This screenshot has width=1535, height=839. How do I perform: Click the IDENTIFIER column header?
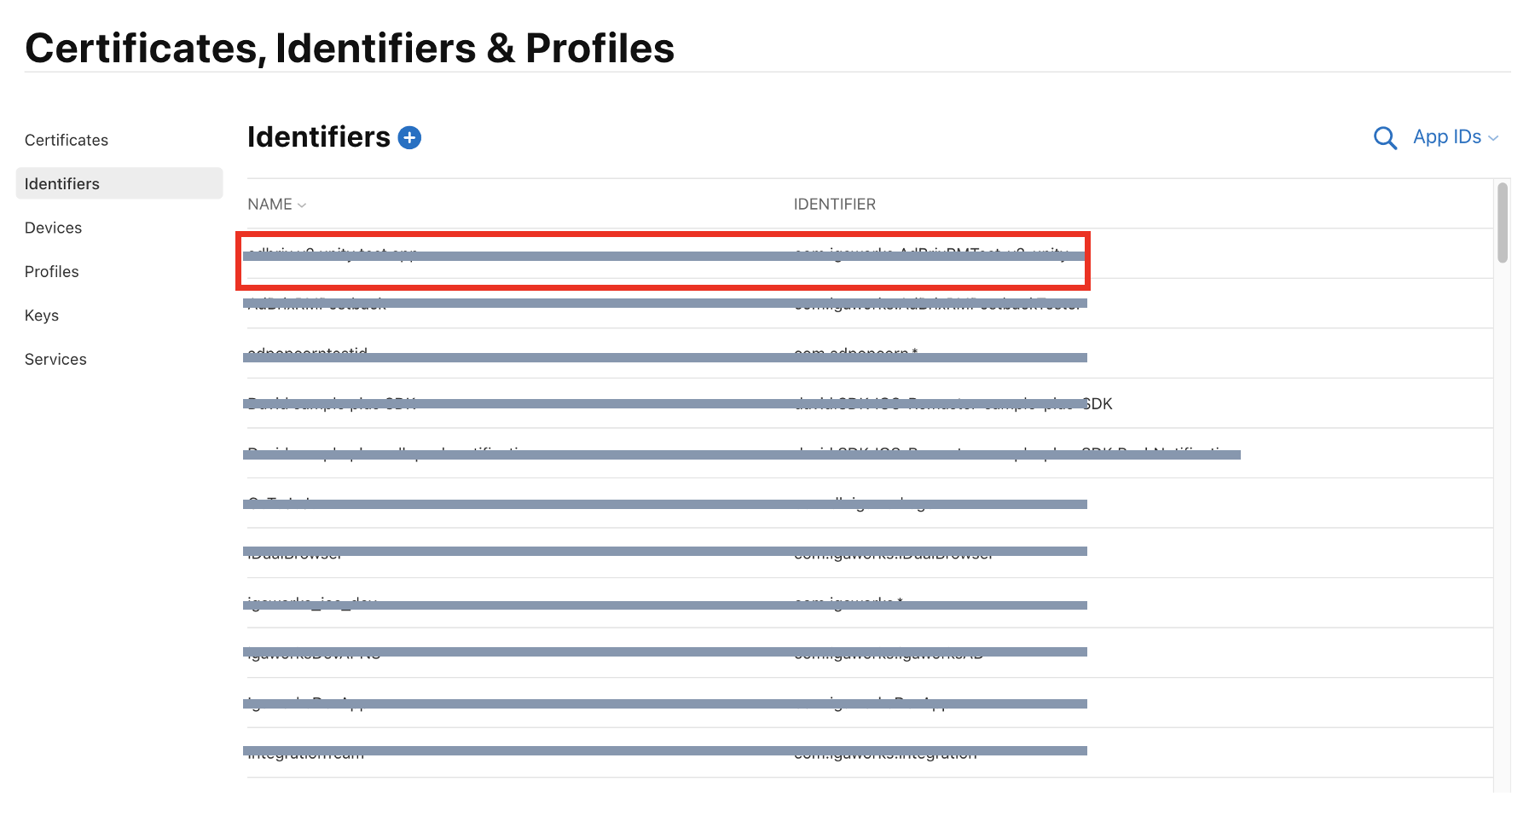point(834,205)
